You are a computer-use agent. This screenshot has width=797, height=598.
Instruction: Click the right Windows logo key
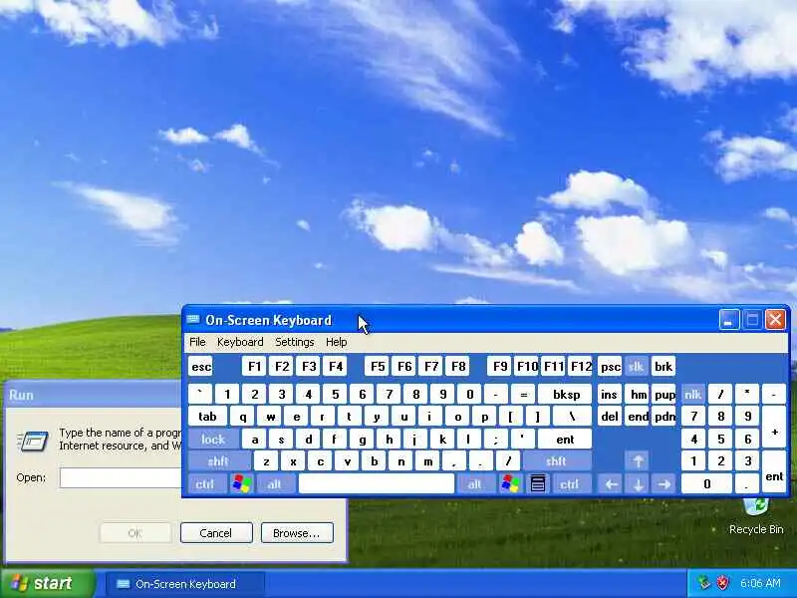(x=510, y=483)
